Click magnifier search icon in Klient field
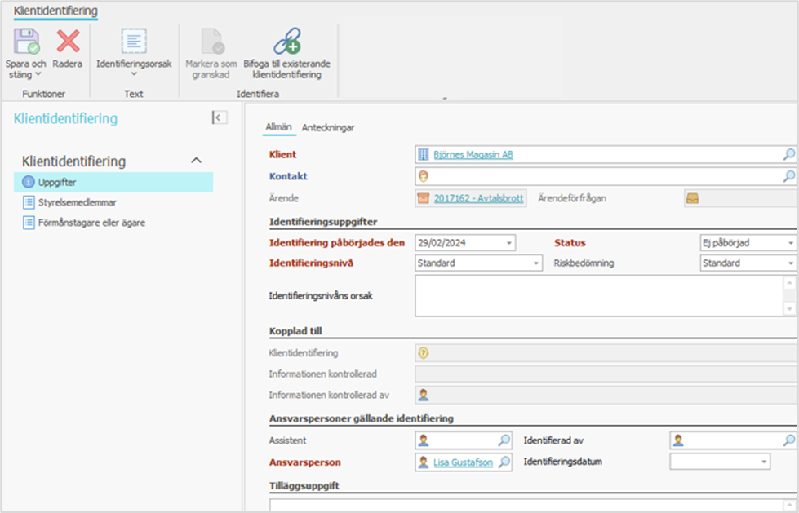Screen dimensions: 799x513 click(x=789, y=154)
